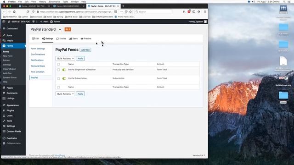
Task: Bookmark this page with the star icon
Action: pos(130,11)
